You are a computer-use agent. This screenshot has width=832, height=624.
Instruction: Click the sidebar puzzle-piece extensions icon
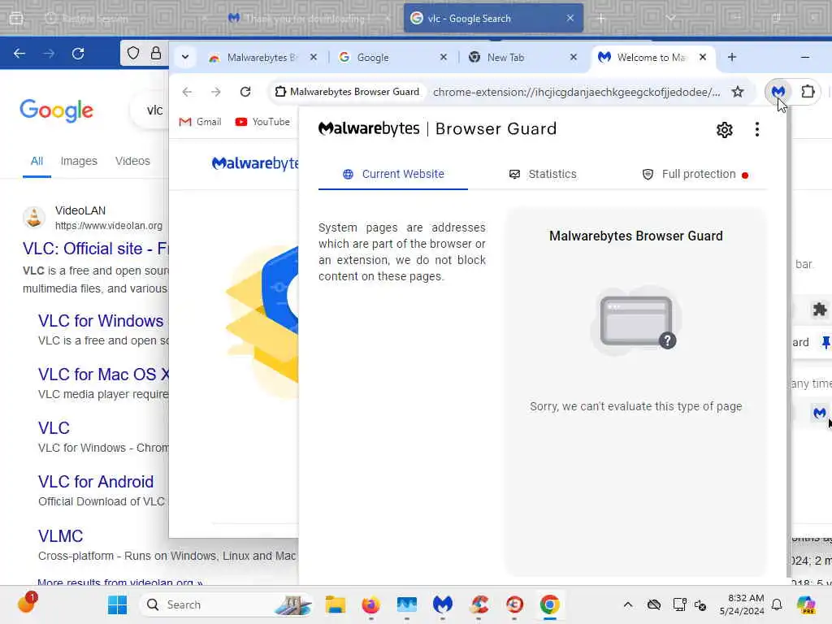pos(820,310)
